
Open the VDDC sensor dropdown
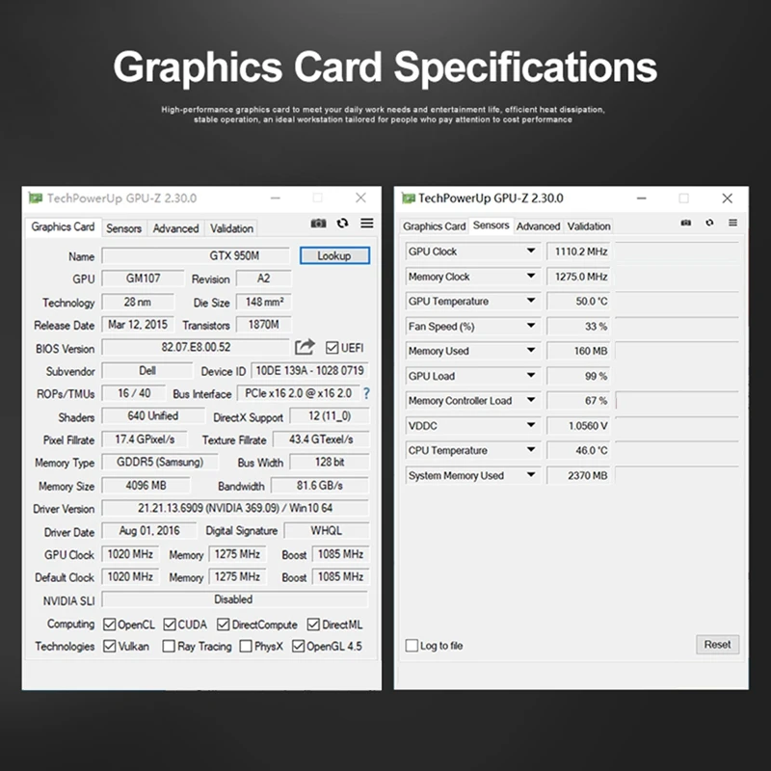pos(531,425)
